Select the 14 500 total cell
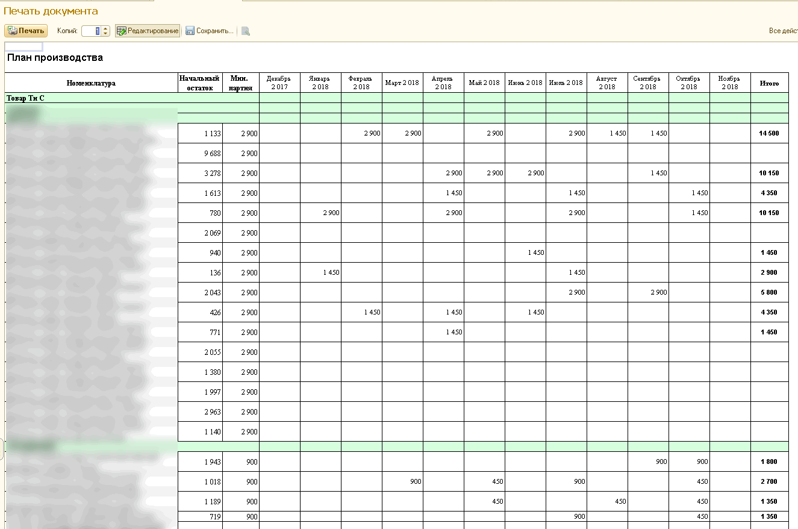798x529 pixels. [769, 133]
